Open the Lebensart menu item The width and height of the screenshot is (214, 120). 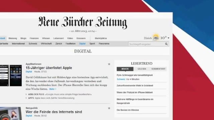[x=59, y=38]
